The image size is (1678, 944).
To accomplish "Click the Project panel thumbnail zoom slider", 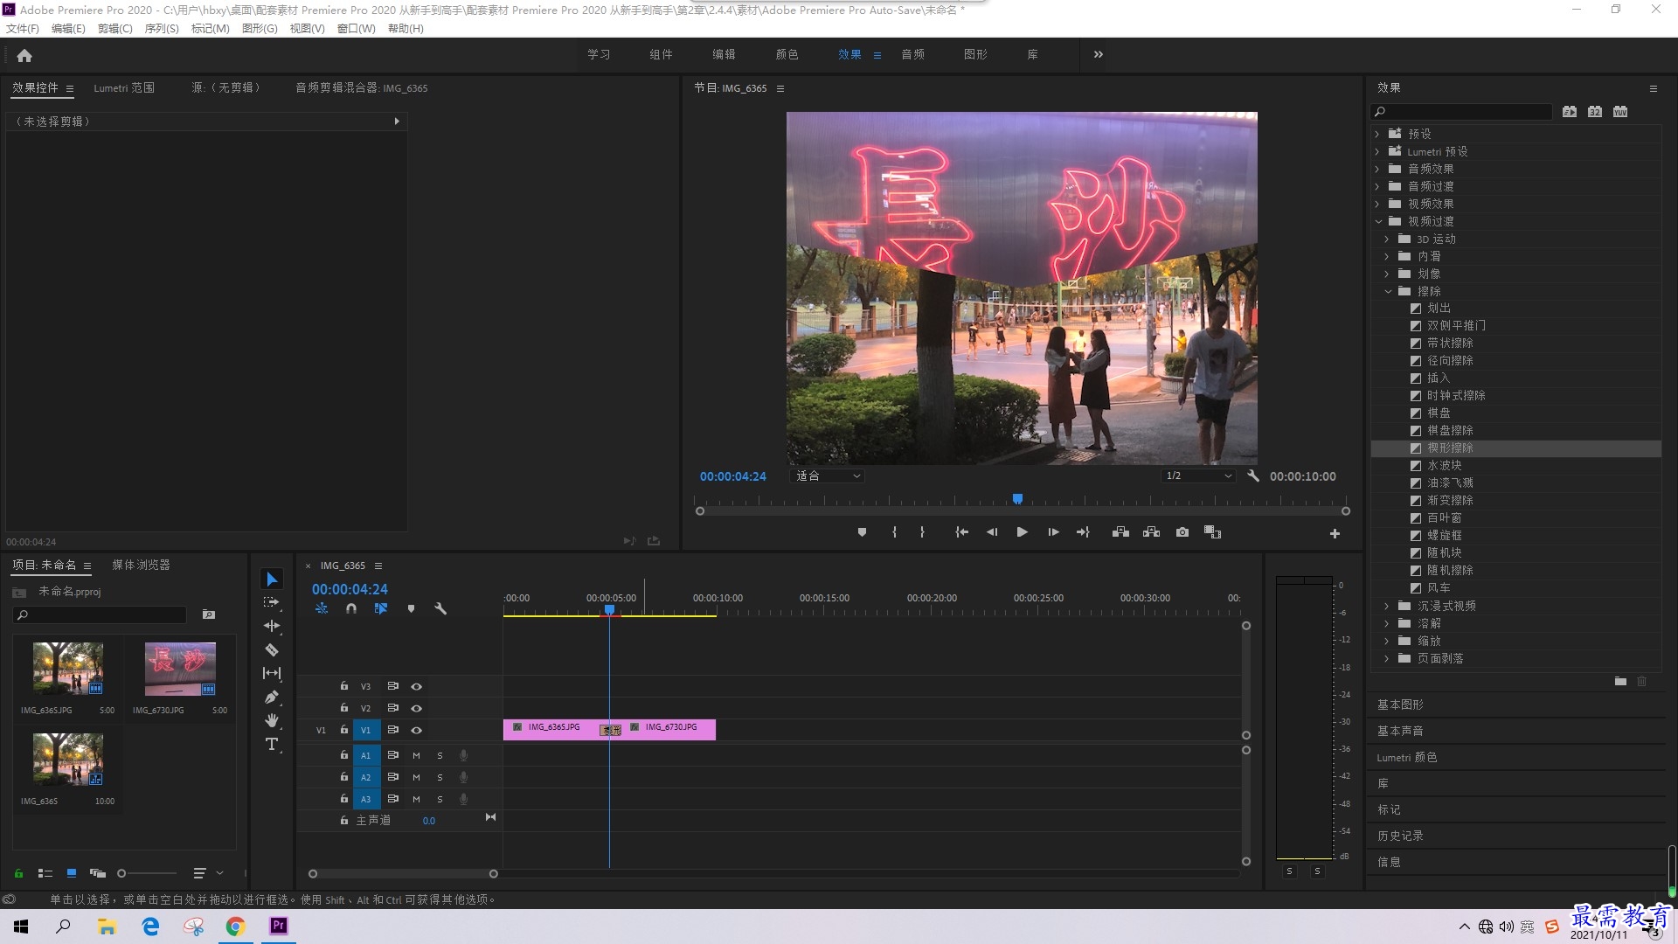I will click(x=147, y=873).
